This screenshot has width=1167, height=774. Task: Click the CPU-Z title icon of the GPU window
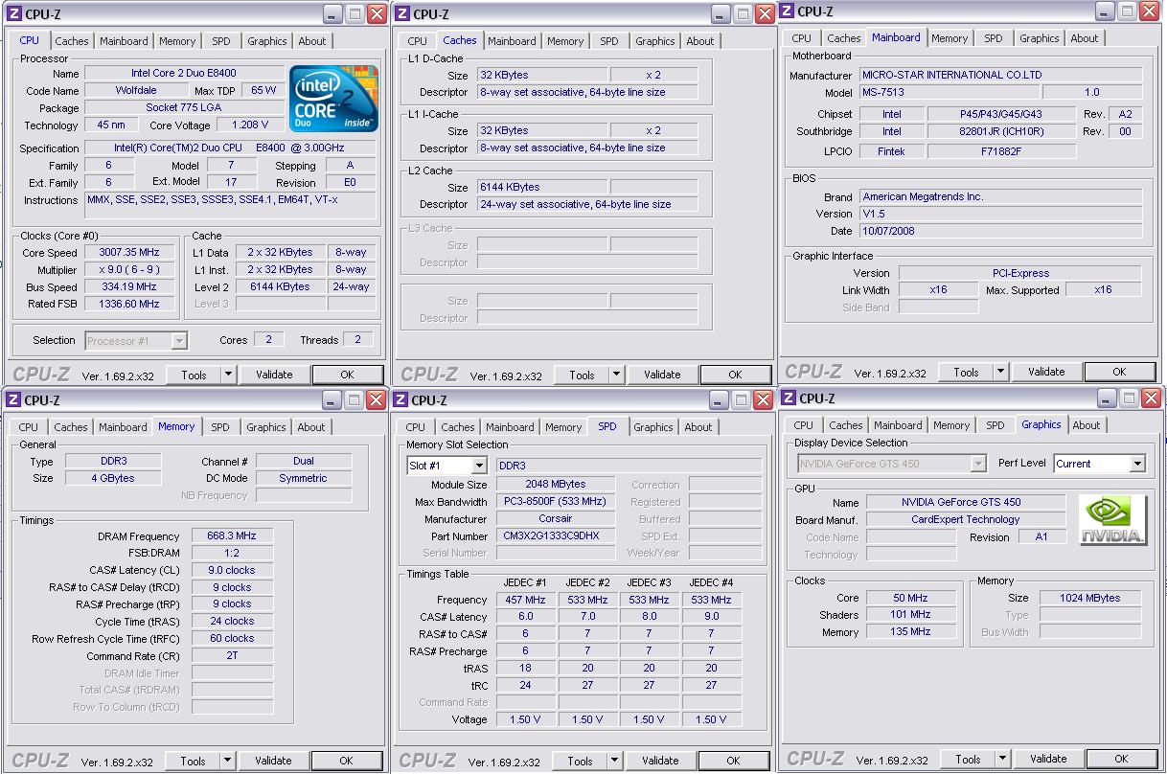(789, 398)
